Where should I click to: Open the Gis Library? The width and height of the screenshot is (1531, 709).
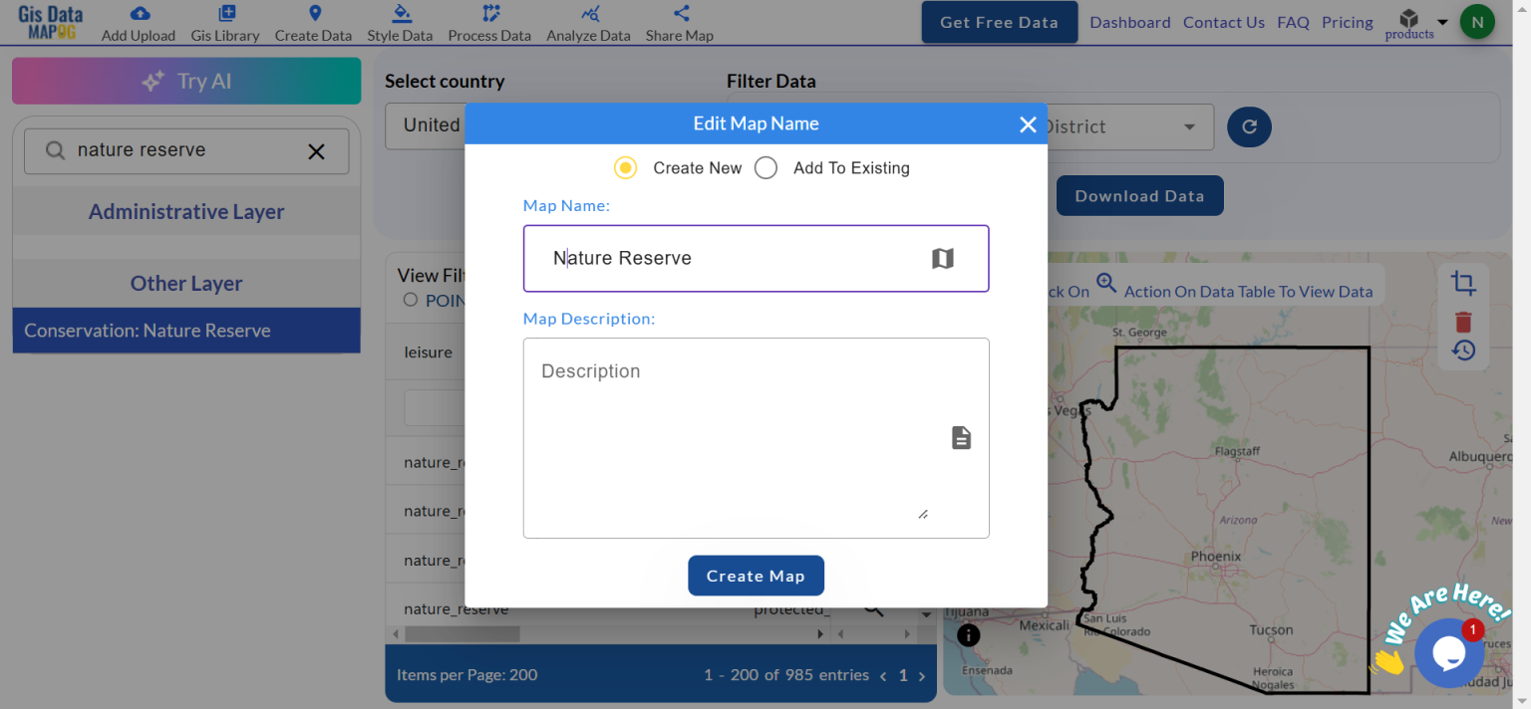(224, 22)
